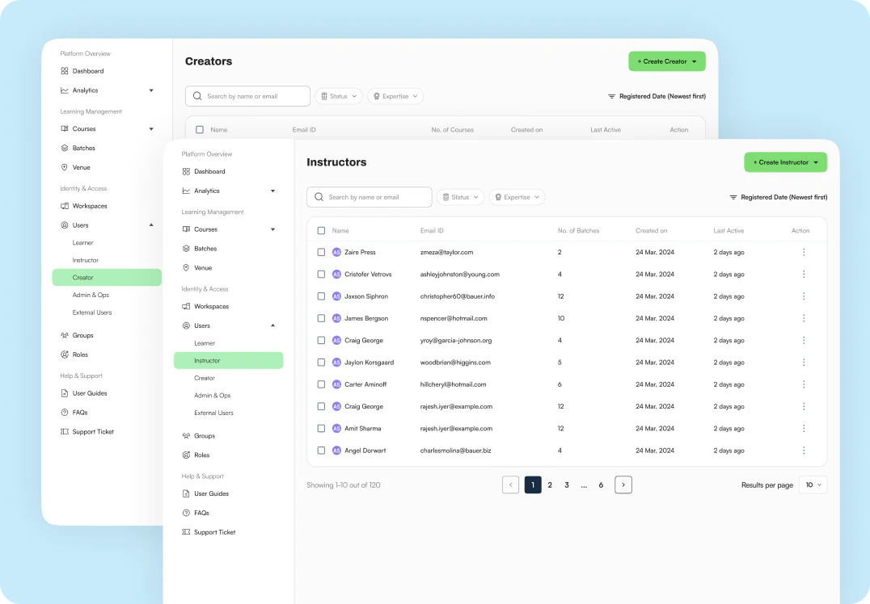Open Expertise filter dropdown in Instructors window

(x=517, y=197)
